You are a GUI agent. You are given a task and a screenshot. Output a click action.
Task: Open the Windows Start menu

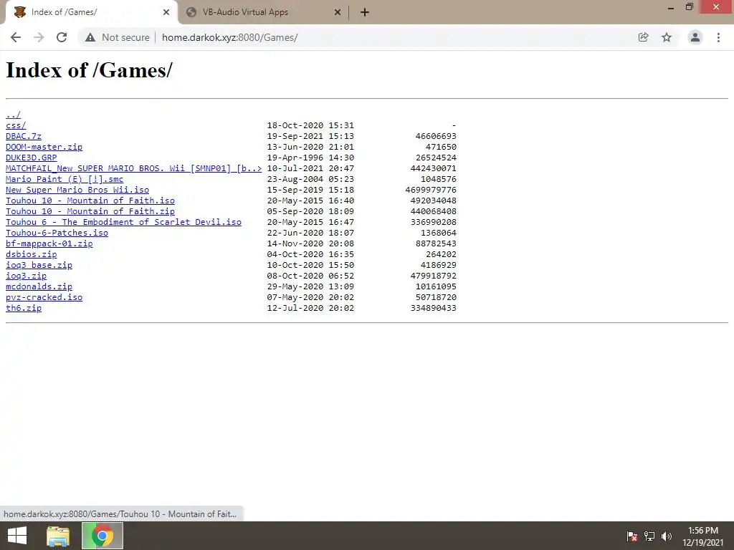[17, 536]
